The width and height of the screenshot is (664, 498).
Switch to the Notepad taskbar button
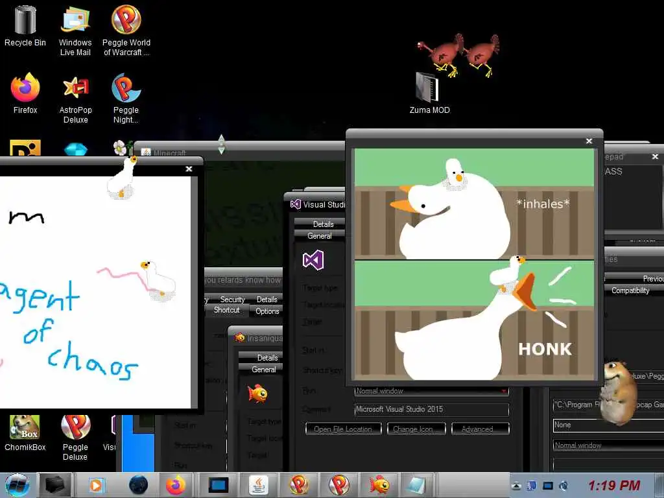pyautogui.click(x=417, y=485)
